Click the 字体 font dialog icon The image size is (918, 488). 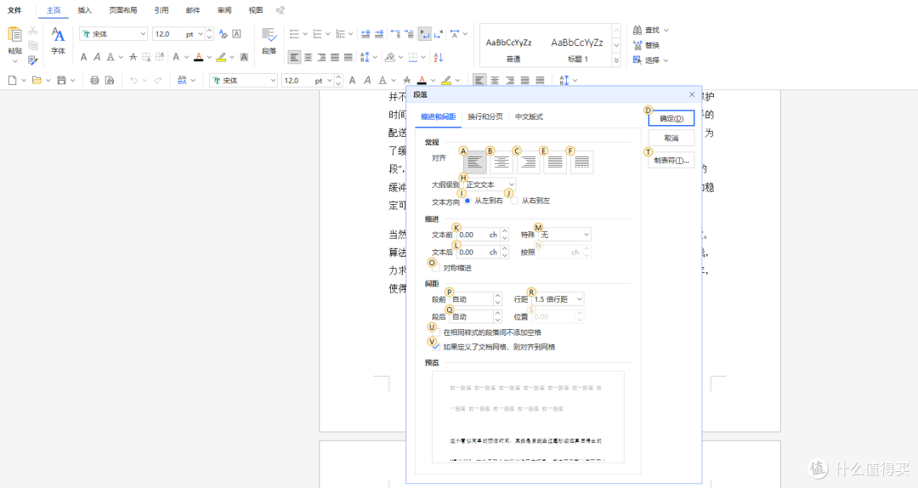[x=58, y=35]
